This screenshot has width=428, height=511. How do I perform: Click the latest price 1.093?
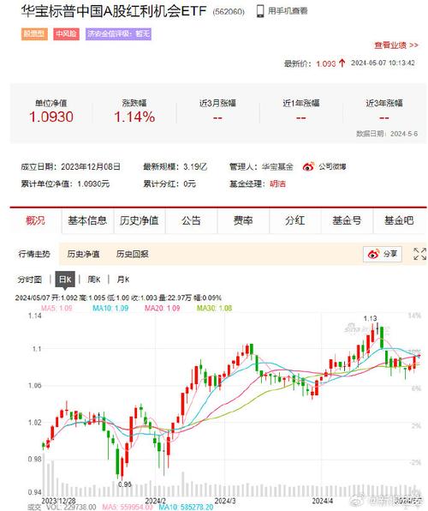(x=326, y=63)
